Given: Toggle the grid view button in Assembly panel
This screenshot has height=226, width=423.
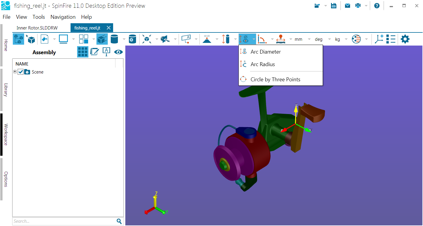Looking at the screenshot, I should (82, 52).
